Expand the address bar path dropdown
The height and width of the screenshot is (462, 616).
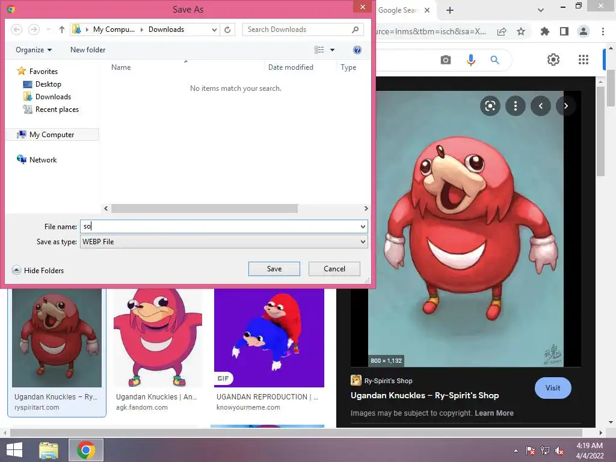214,29
